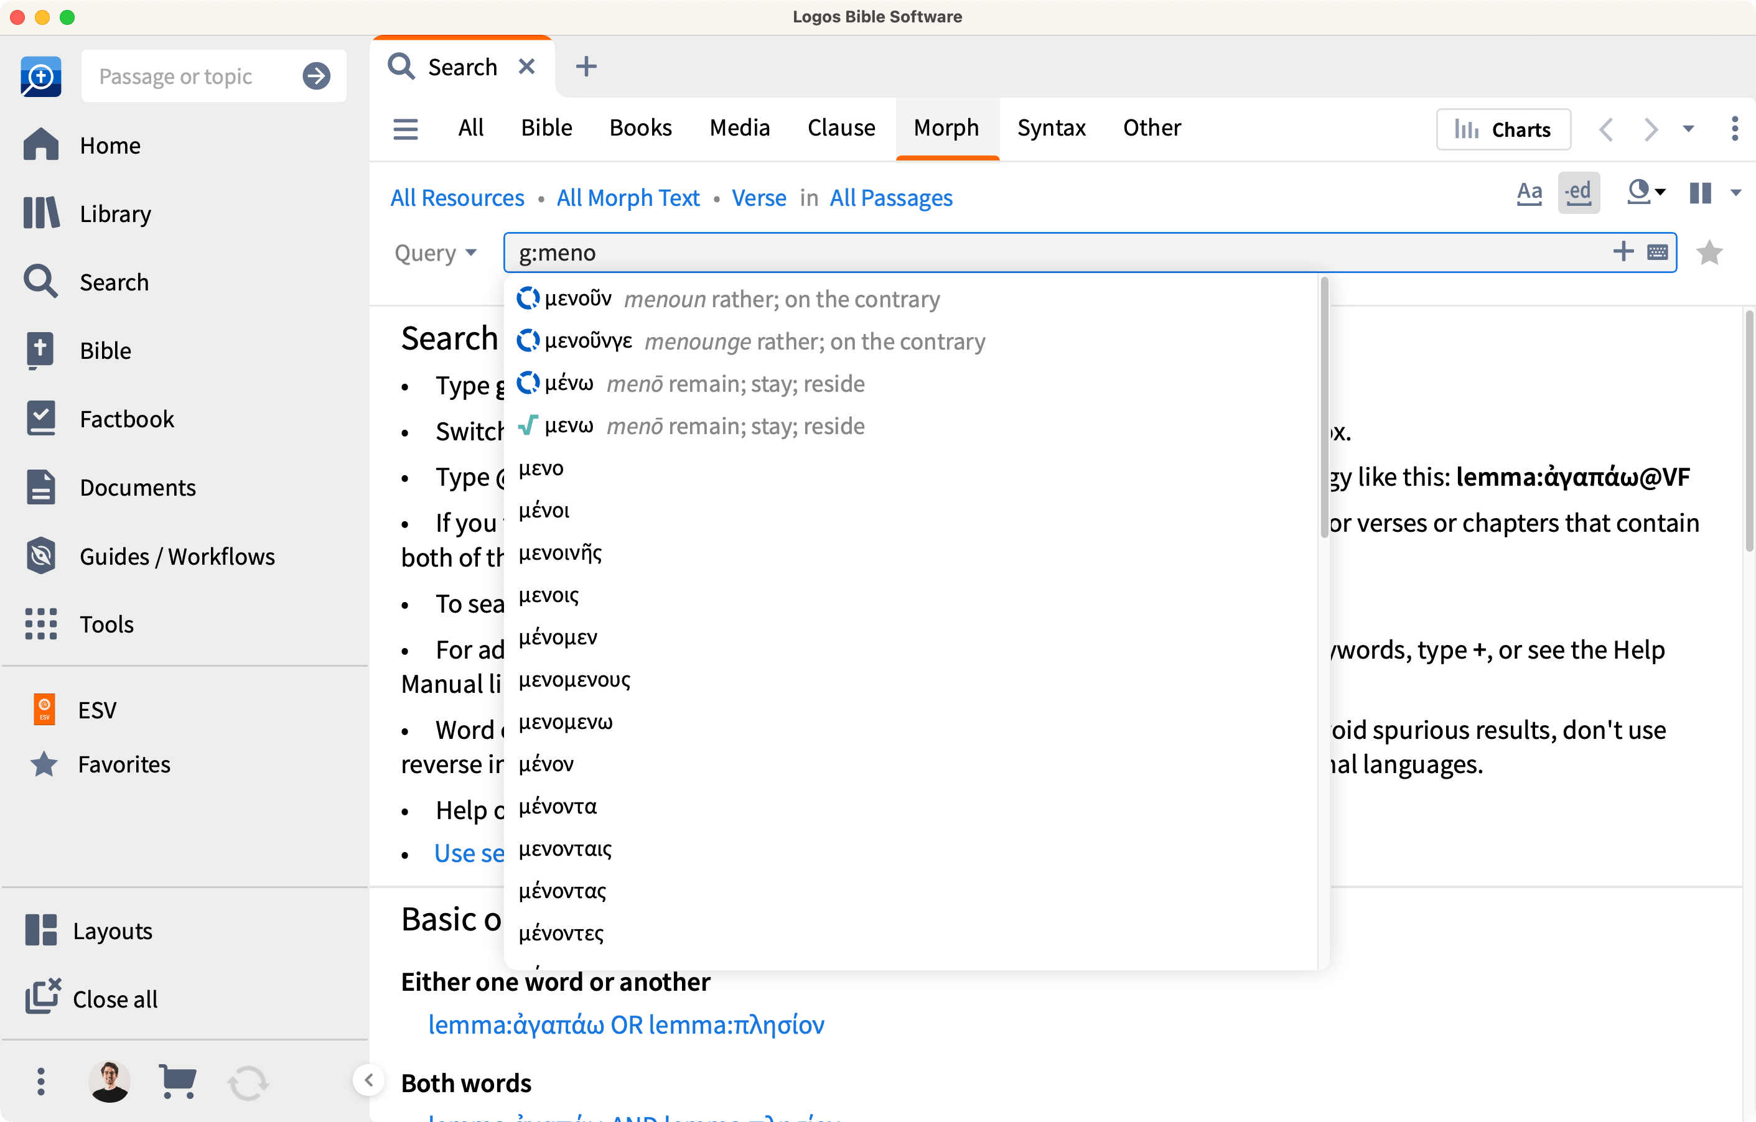
Task: Click the suggestion list scrollbar
Action: (x=1324, y=407)
